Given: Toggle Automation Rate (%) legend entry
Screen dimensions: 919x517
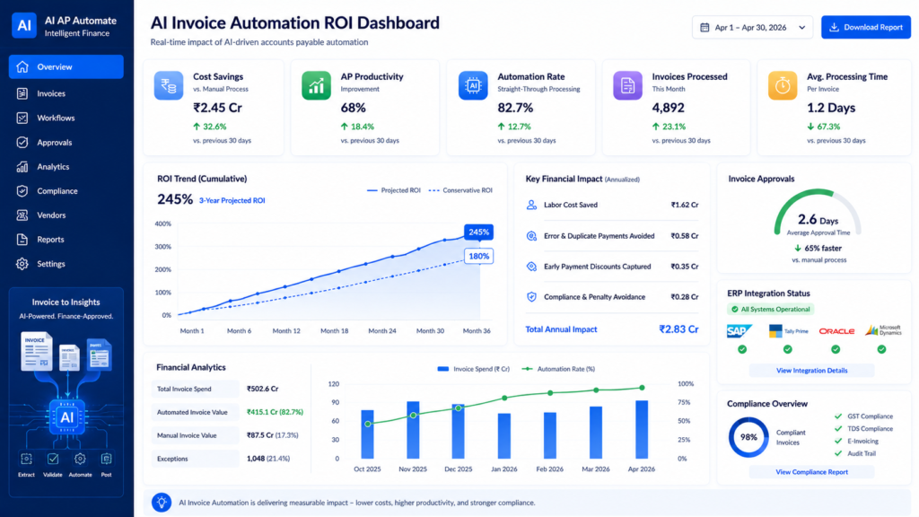Looking at the screenshot, I should click(558, 369).
